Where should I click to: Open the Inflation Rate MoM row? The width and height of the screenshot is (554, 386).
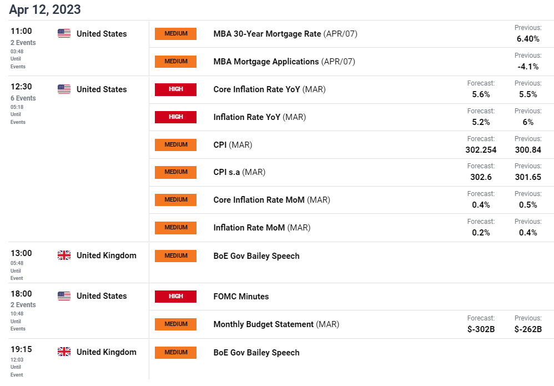tap(351, 228)
